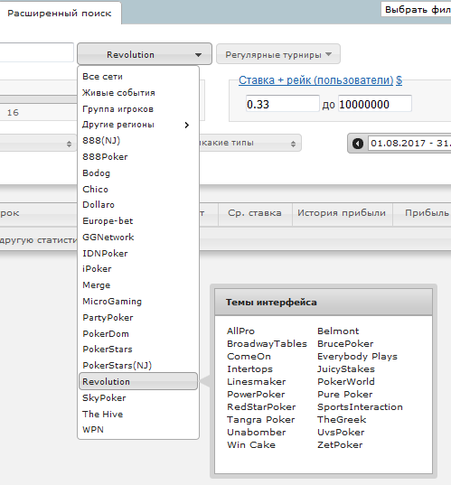The height and width of the screenshot is (485, 451).
Task: Click maximum stake field with 10000000
Action: point(375,104)
